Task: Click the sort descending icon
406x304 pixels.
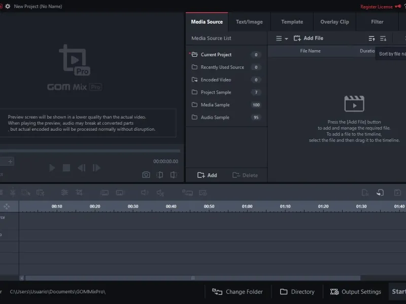Action: (x=383, y=39)
